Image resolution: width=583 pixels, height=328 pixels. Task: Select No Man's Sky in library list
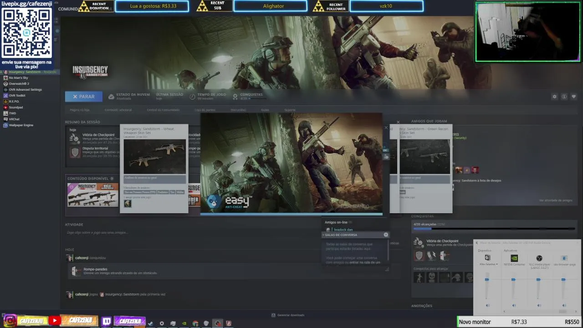click(18, 78)
